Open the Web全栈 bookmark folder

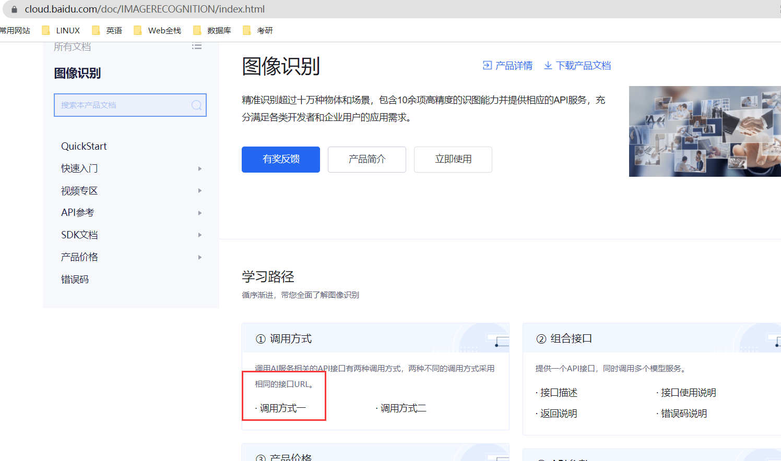point(157,30)
